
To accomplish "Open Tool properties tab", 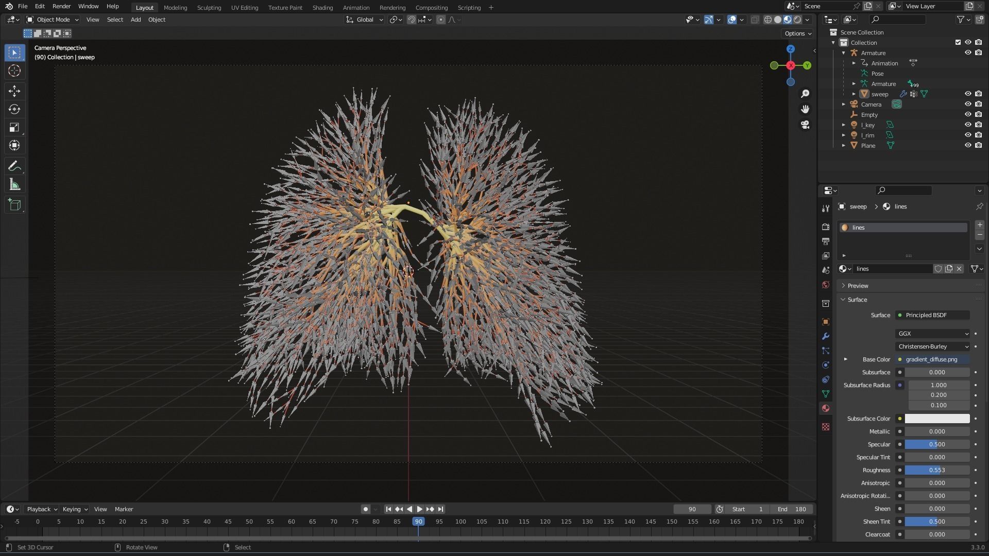I will pos(826,208).
